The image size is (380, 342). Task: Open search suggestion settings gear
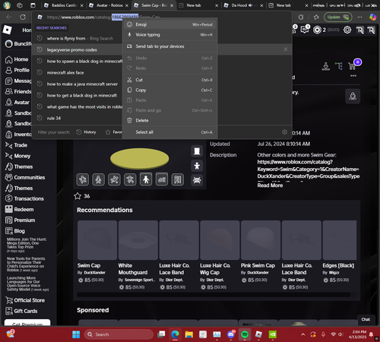coord(284,132)
